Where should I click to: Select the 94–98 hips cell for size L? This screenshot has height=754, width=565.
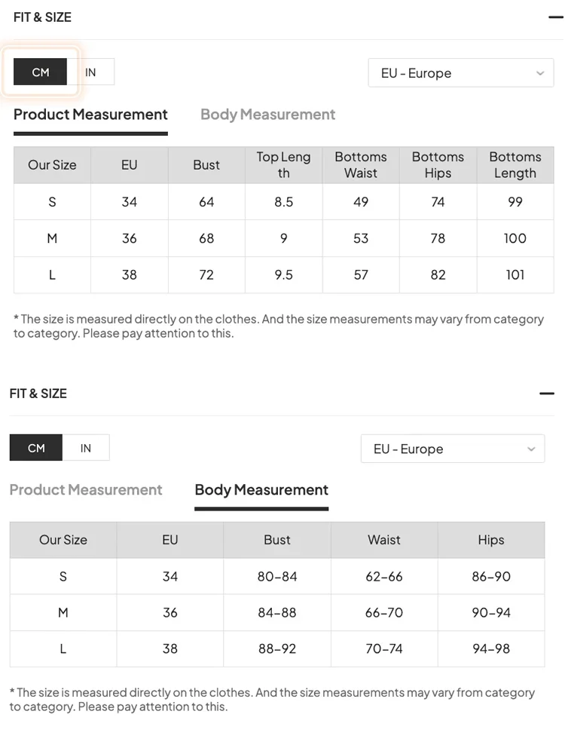tap(491, 648)
